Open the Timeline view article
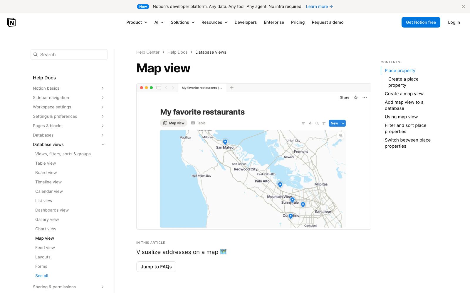Image resolution: width=470 pixels, height=293 pixels. click(48, 182)
